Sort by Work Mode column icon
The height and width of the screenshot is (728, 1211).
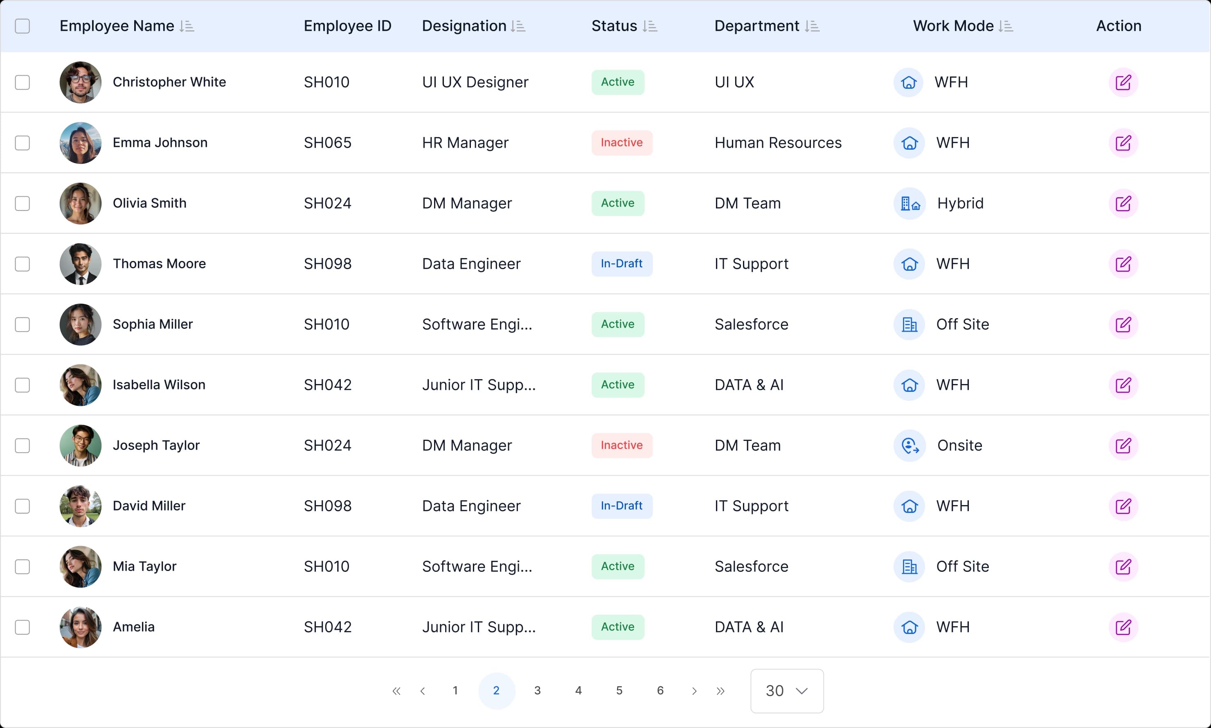[x=1005, y=26]
